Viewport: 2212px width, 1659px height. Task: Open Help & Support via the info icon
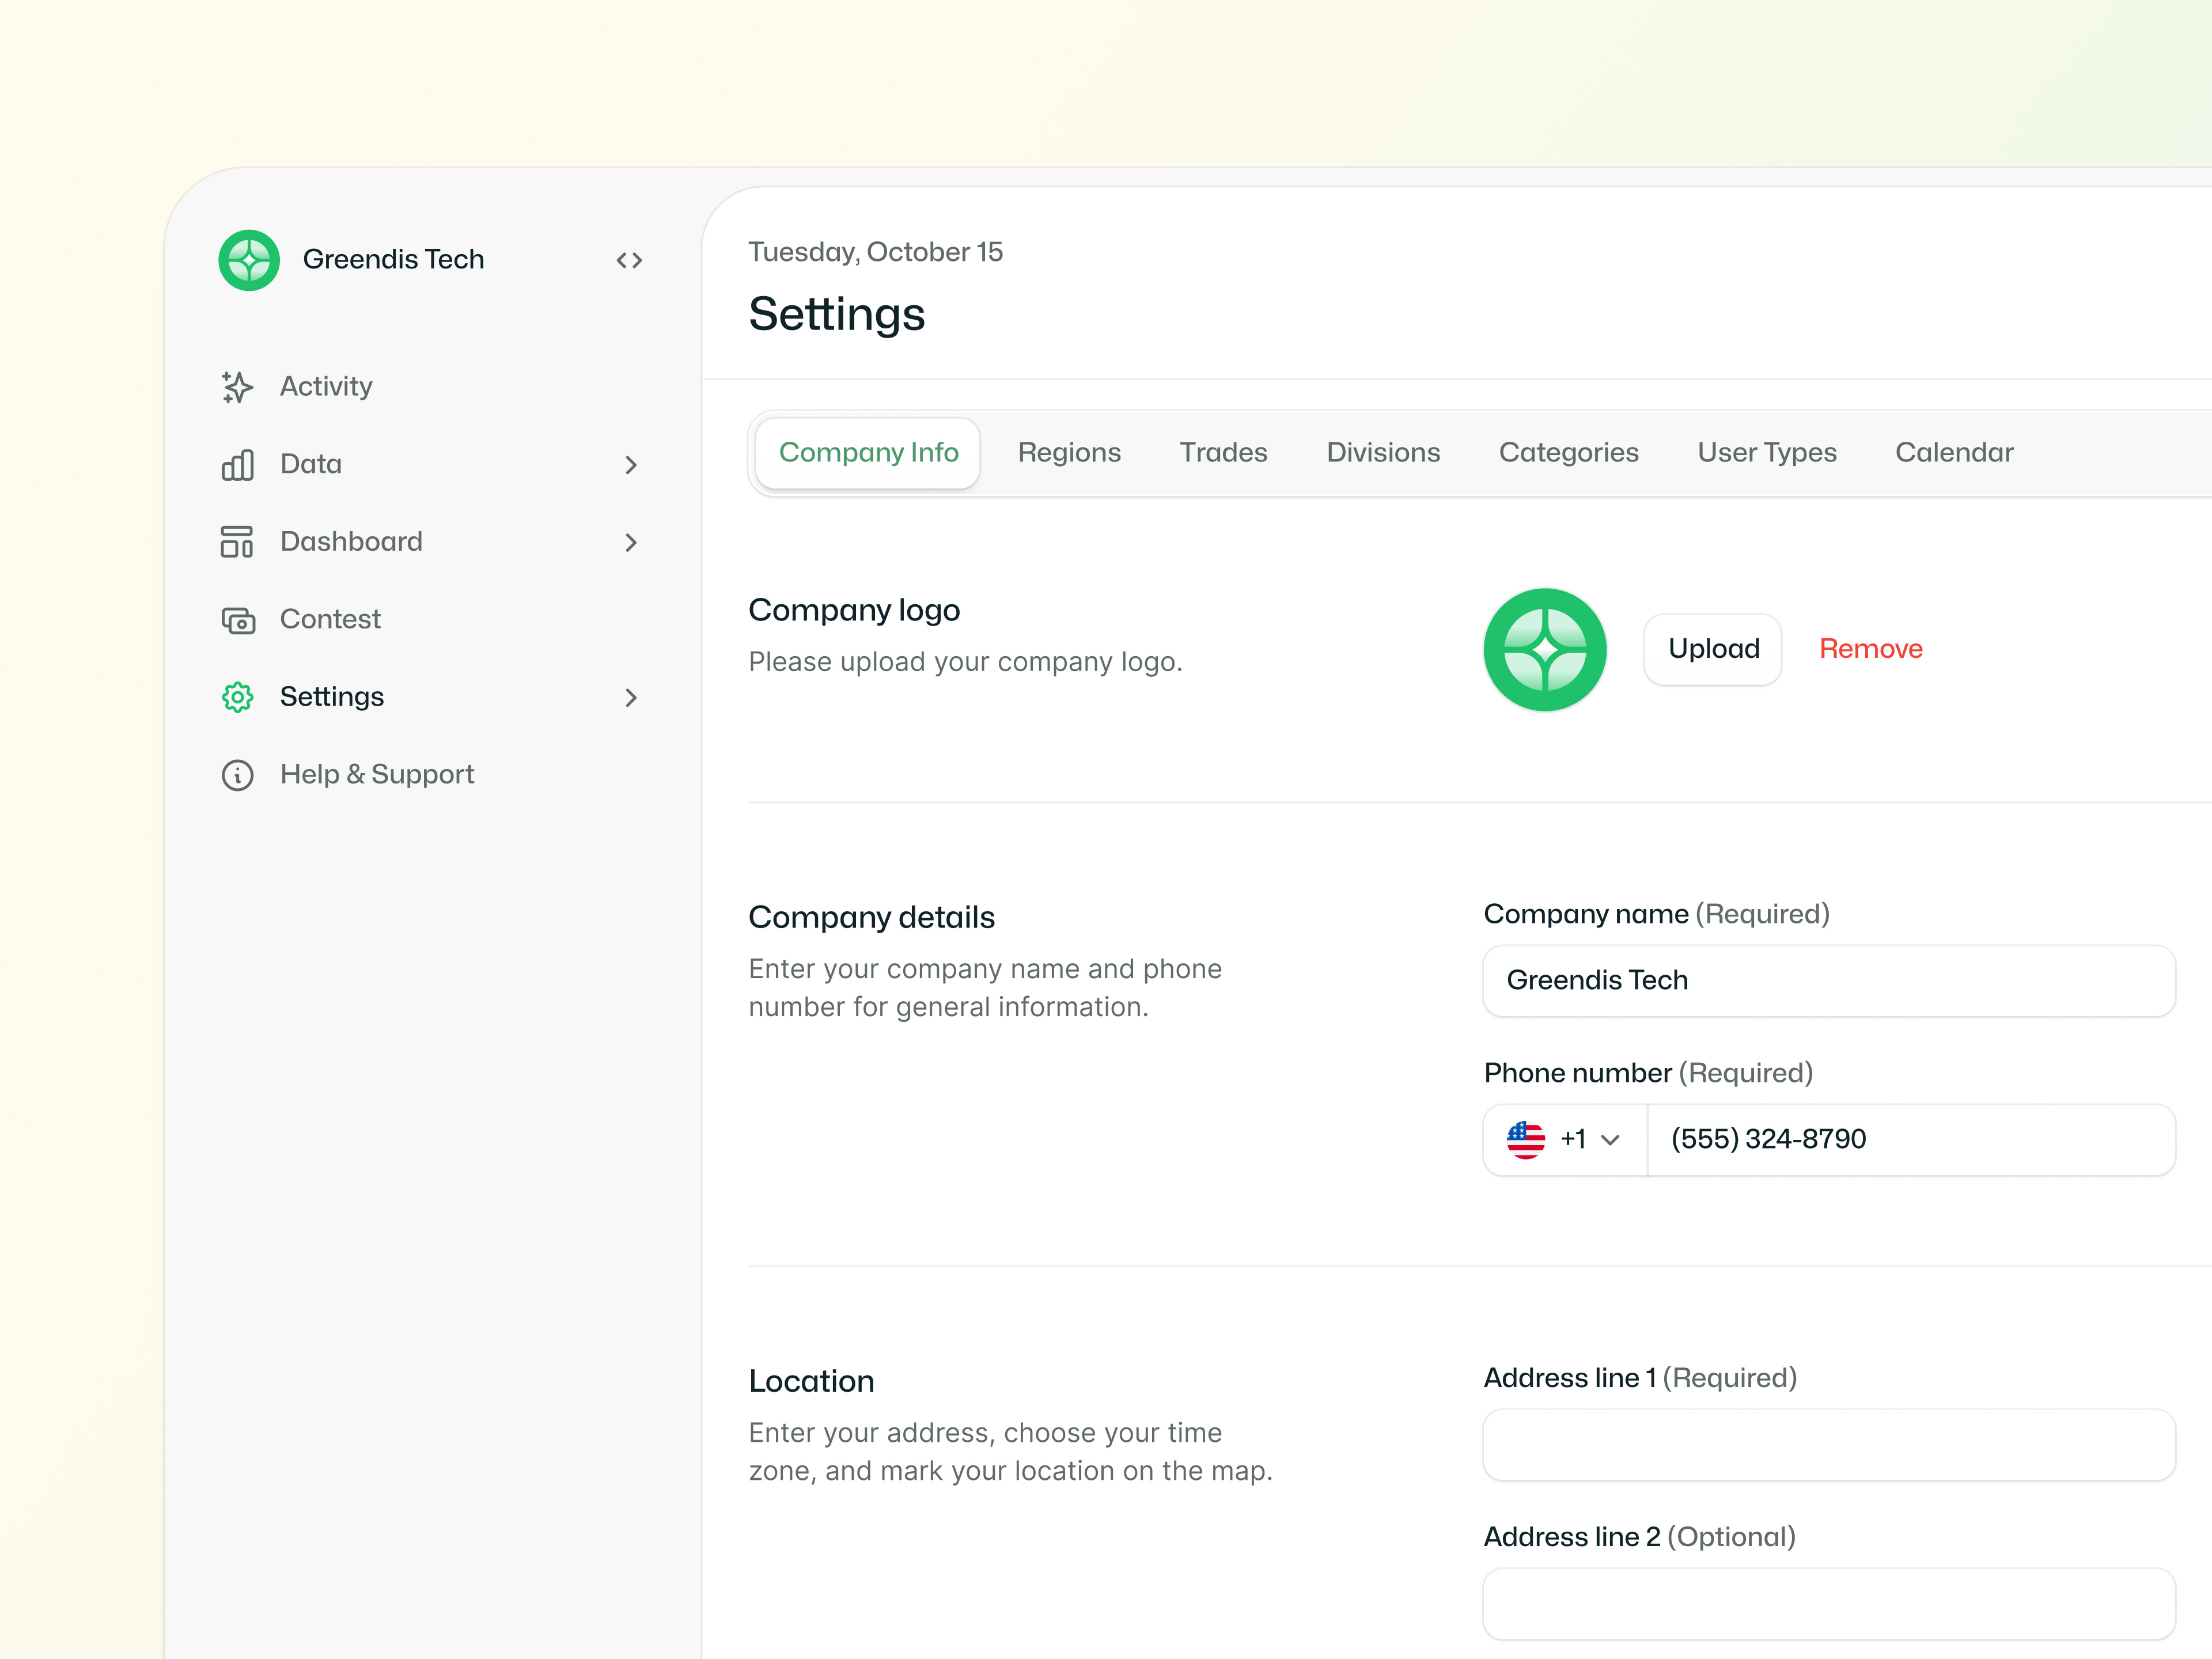237,775
